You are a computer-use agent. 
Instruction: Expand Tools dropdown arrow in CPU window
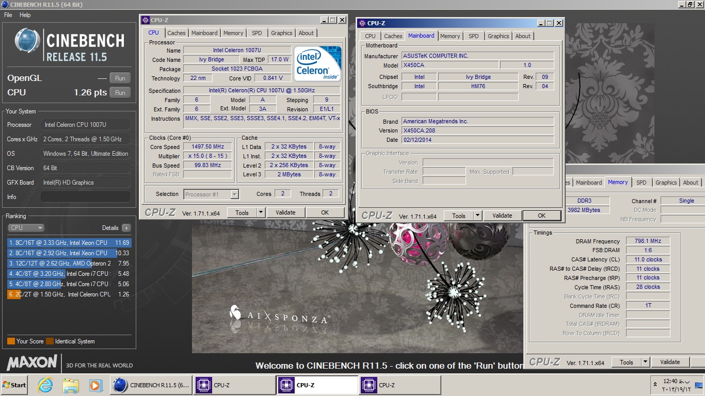tap(261, 212)
